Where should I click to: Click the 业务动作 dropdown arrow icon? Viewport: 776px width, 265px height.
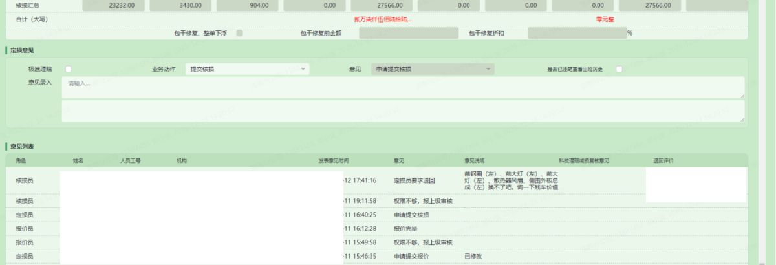pyautogui.click(x=303, y=69)
